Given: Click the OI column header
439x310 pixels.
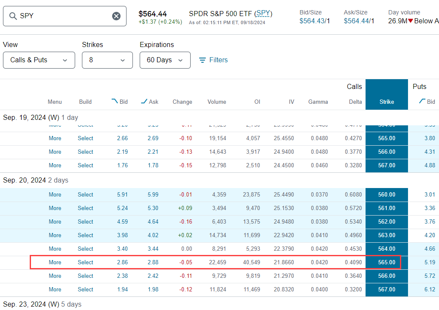Looking at the screenshot, I should point(257,102).
